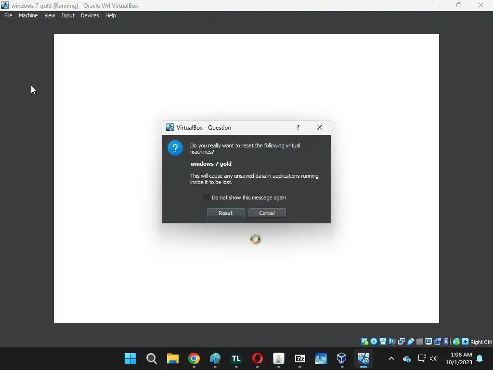Open the Devices menu

90,15
